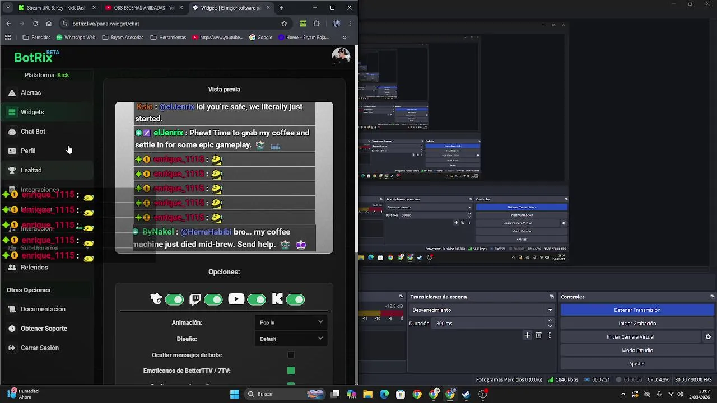Image resolution: width=717 pixels, height=403 pixels.
Task: Open Windows Start menu
Action: point(235,394)
